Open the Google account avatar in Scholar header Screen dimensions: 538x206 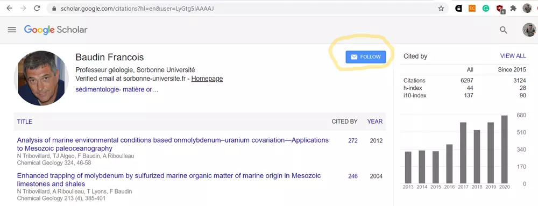pyautogui.click(x=529, y=30)
